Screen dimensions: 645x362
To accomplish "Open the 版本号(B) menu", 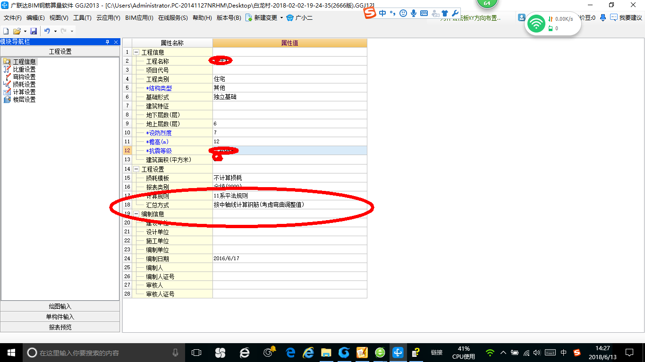I will click(229, 18).
